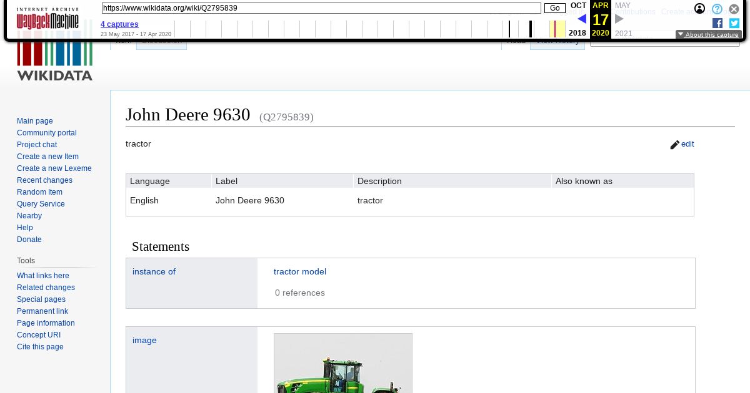
Task: Click the Statements section heading
Action: click(161, 246)
